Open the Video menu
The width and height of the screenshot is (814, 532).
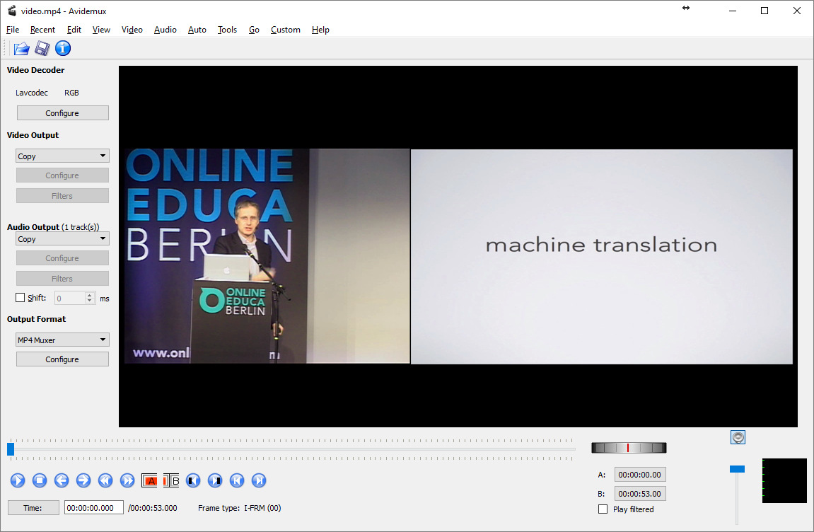point(132,30)
